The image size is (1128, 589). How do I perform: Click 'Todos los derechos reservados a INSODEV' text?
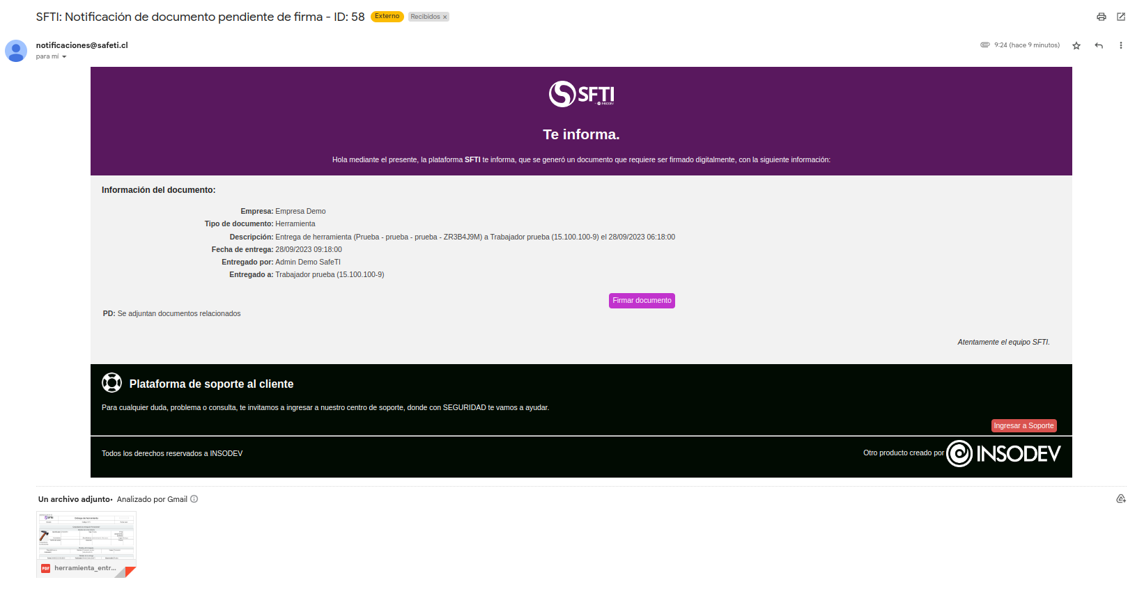coord(172,454)
